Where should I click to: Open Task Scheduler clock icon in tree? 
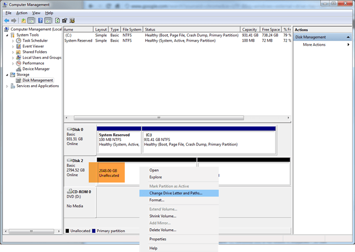[x=19, y=41]
